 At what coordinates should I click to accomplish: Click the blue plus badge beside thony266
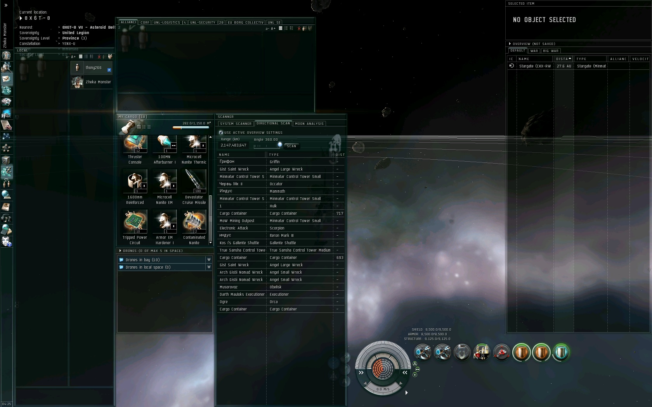tap(109, 70)
